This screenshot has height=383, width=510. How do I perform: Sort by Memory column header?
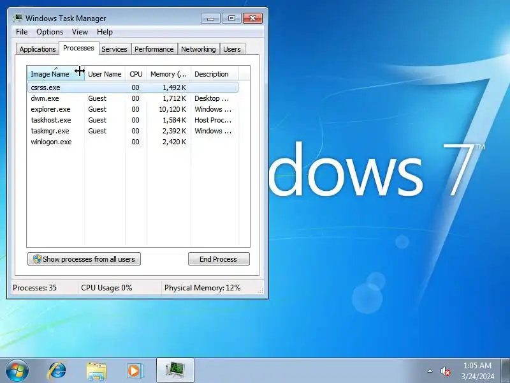[168, 74]
